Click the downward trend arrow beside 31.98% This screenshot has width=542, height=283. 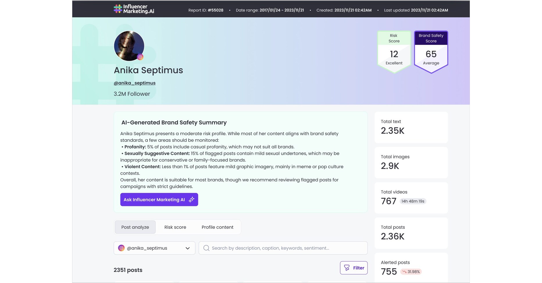click(405, 272)
